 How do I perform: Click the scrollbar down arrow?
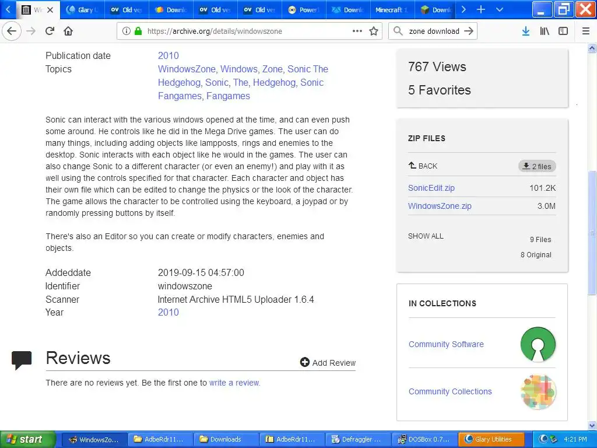click(x=592, y=425)
